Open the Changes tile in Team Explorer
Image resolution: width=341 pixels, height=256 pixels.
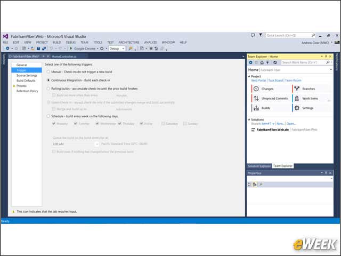[271, 89]
